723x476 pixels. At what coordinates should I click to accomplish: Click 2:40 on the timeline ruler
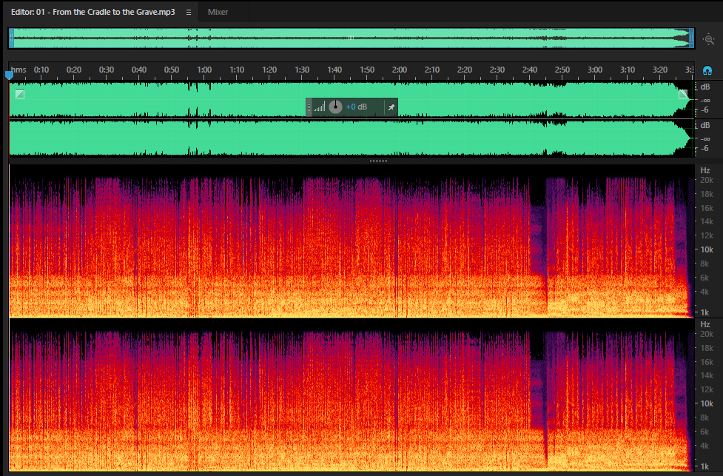pyautogui.click(x=530, y=70)
